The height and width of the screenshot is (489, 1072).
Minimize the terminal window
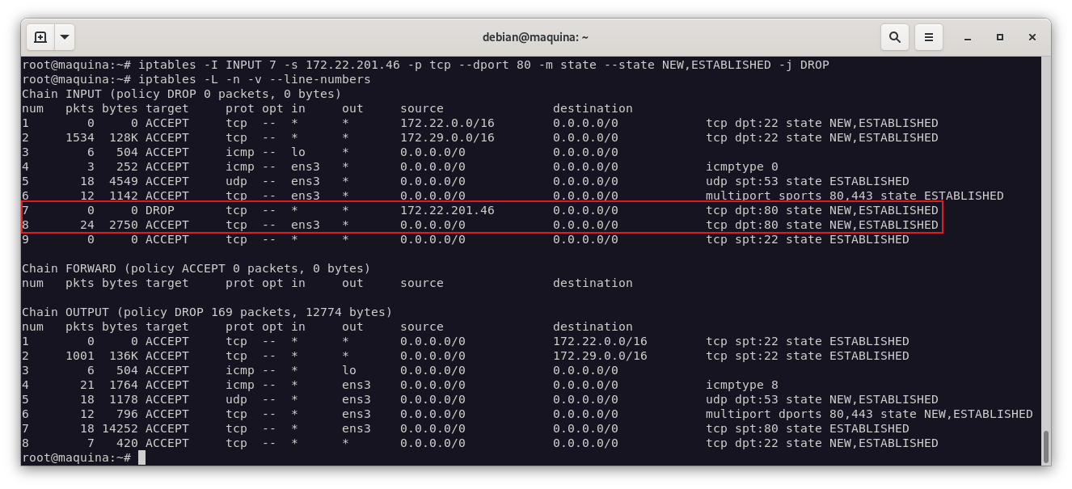968,37
